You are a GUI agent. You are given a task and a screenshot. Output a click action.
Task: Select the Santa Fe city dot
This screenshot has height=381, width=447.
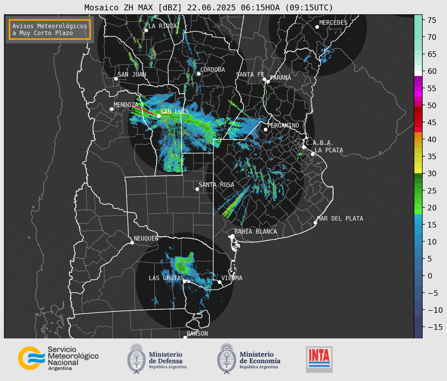click(x=264, y=79)
